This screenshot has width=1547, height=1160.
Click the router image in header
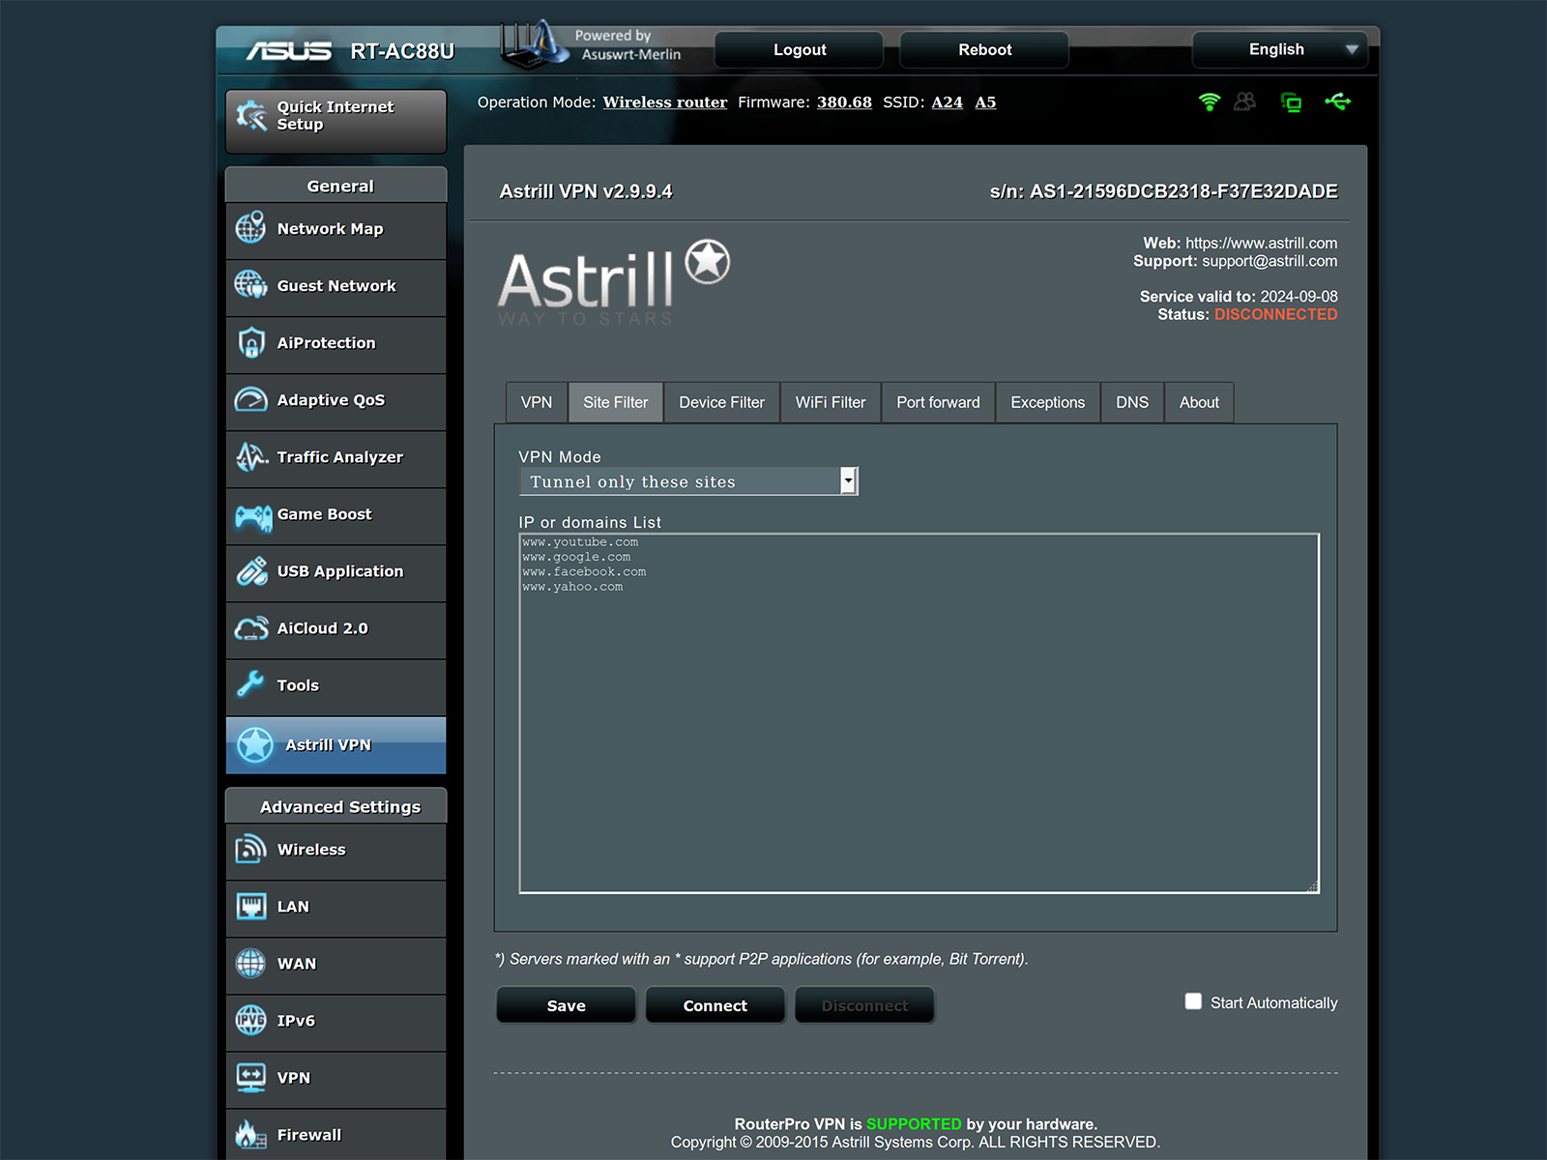tap(533, 44)
